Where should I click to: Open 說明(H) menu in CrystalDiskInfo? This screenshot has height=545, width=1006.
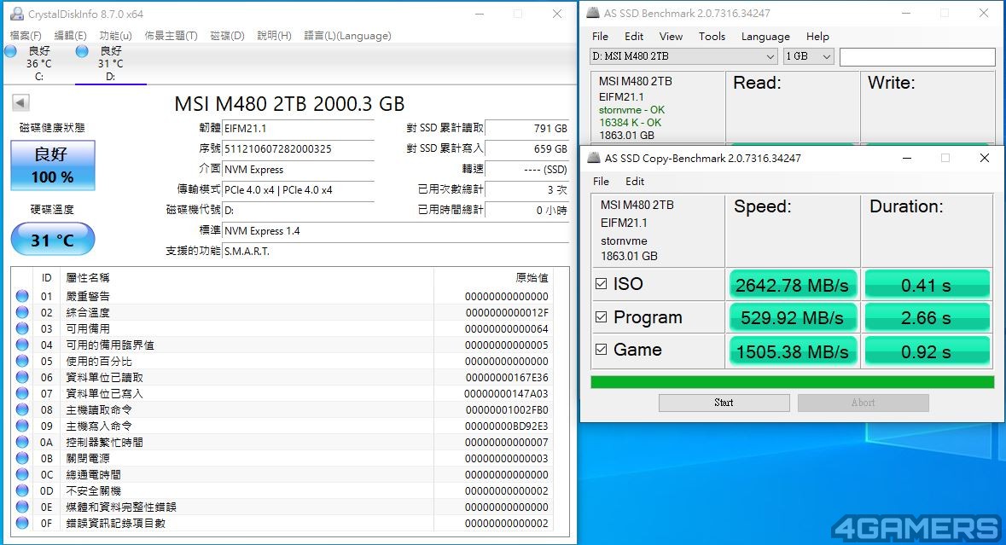coord(274,35)
